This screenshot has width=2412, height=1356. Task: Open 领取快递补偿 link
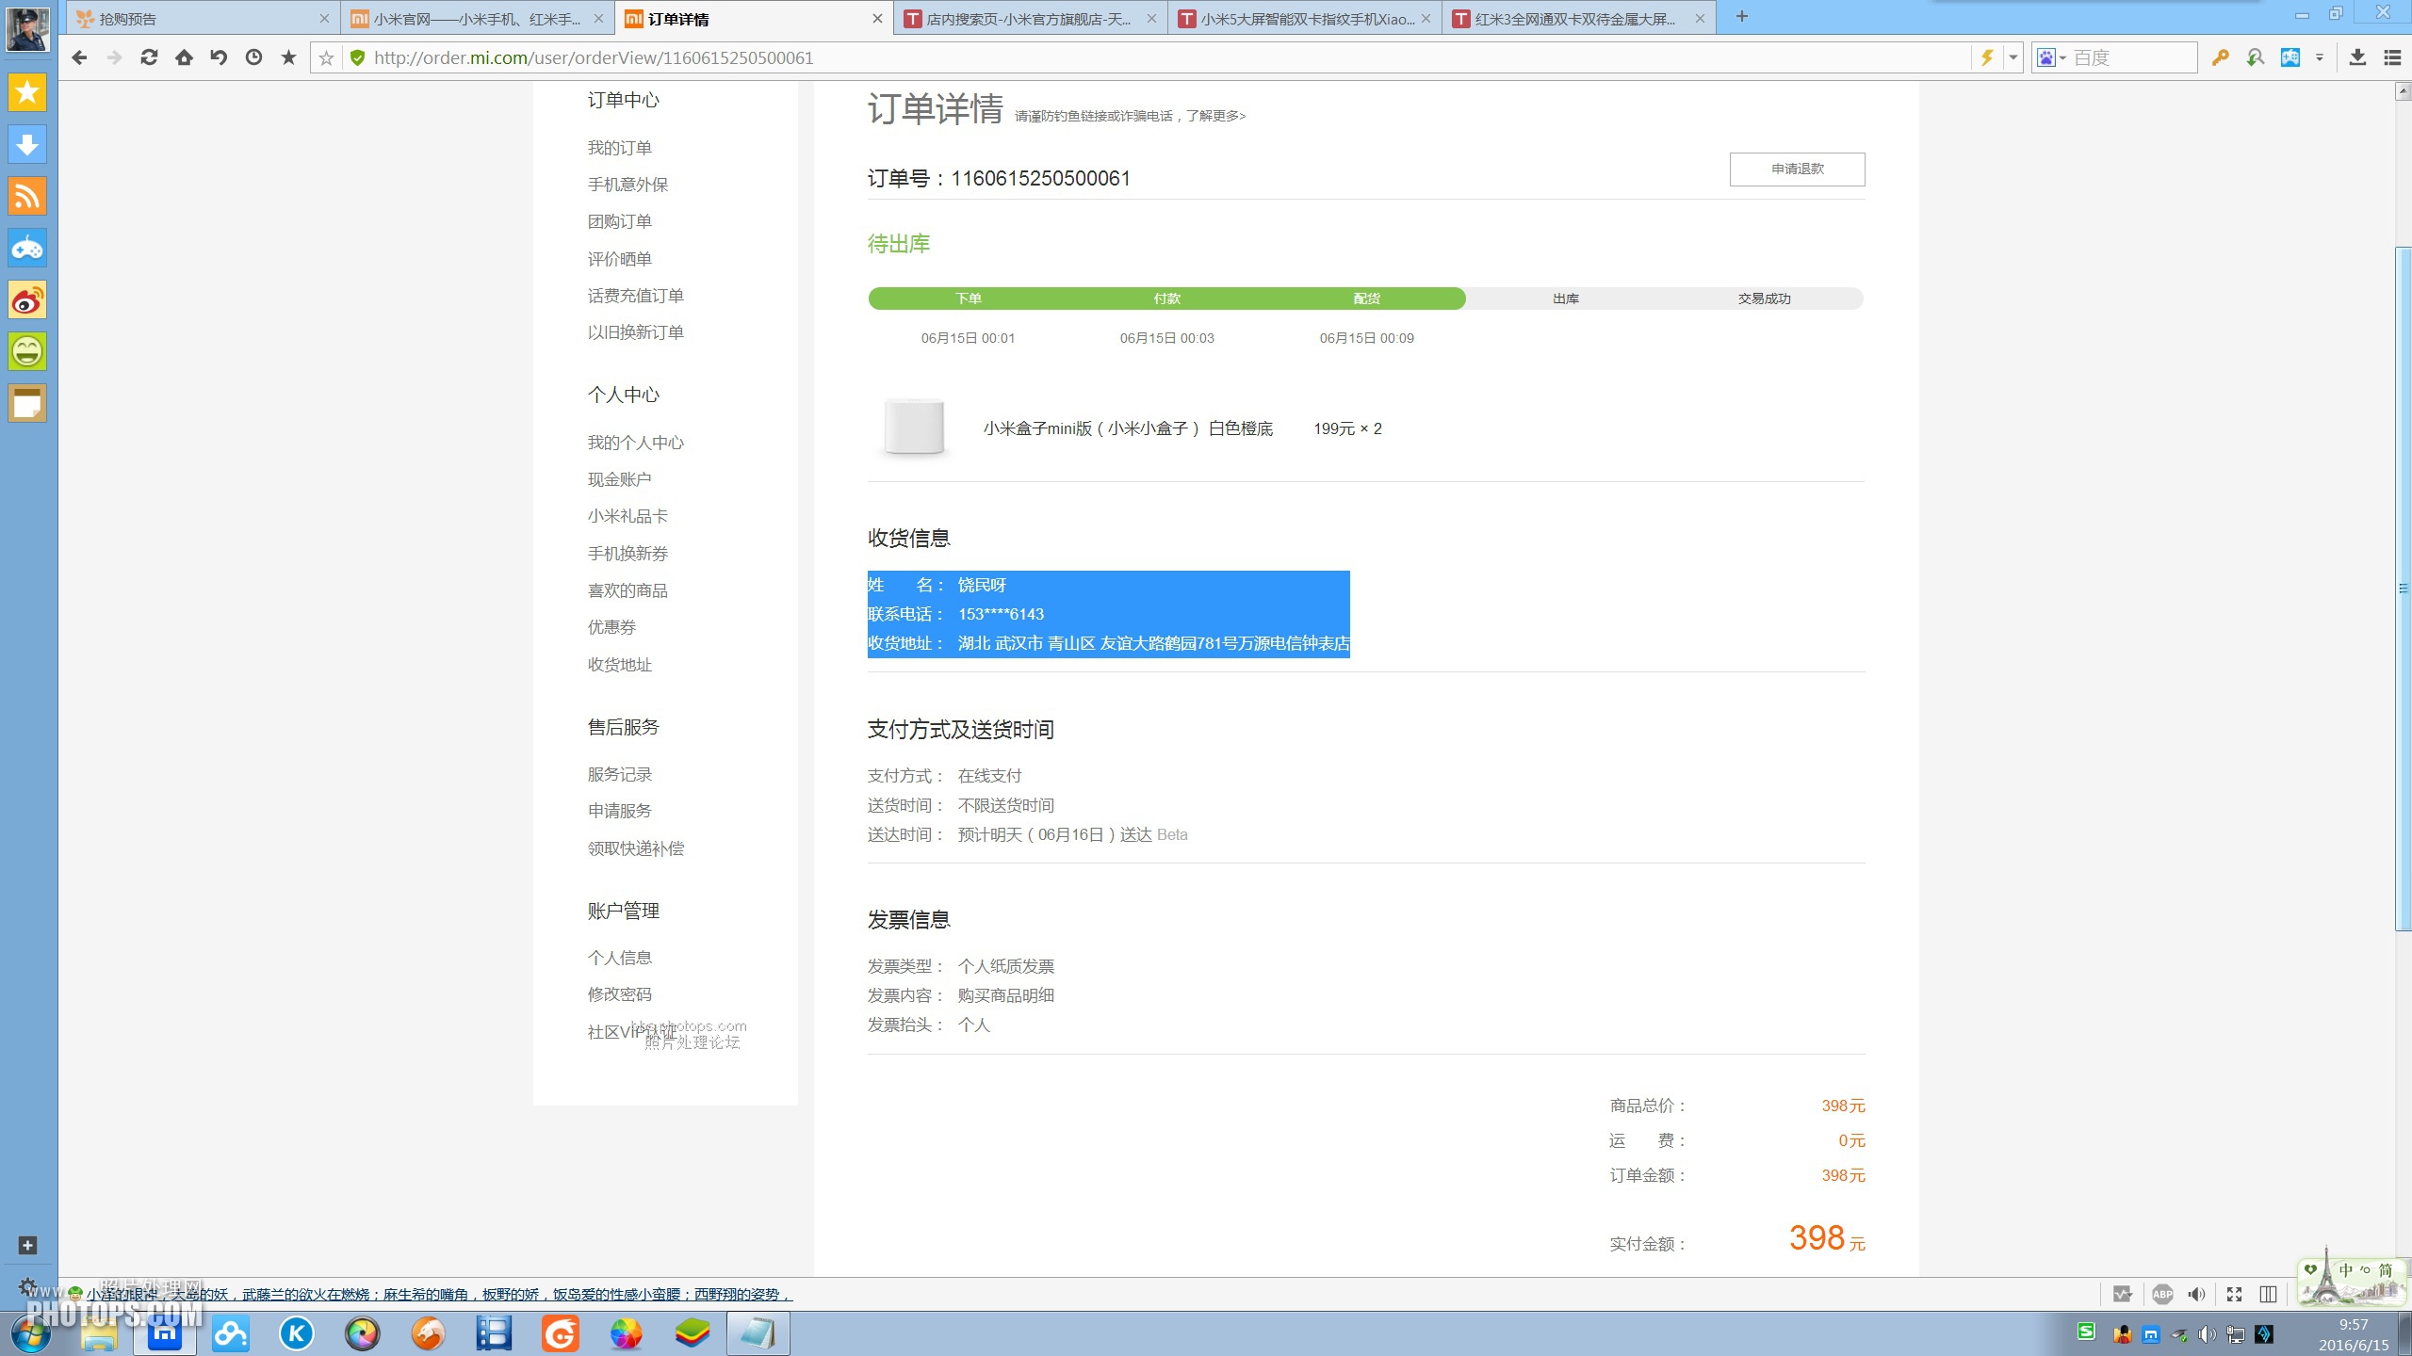(635, 848)
